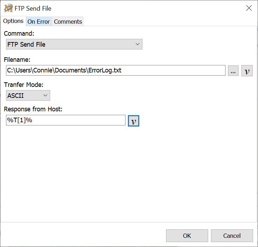Open variable picker next to Filename field
Image resolution: width=258 pixels, height=247 pixels.
(x=247, y=71)
